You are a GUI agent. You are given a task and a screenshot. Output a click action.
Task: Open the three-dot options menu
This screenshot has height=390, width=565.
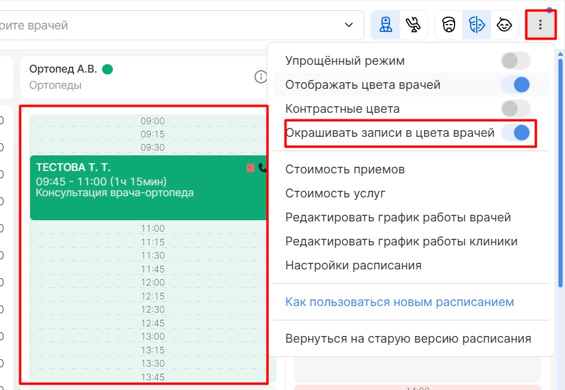[x=540, y=25]
